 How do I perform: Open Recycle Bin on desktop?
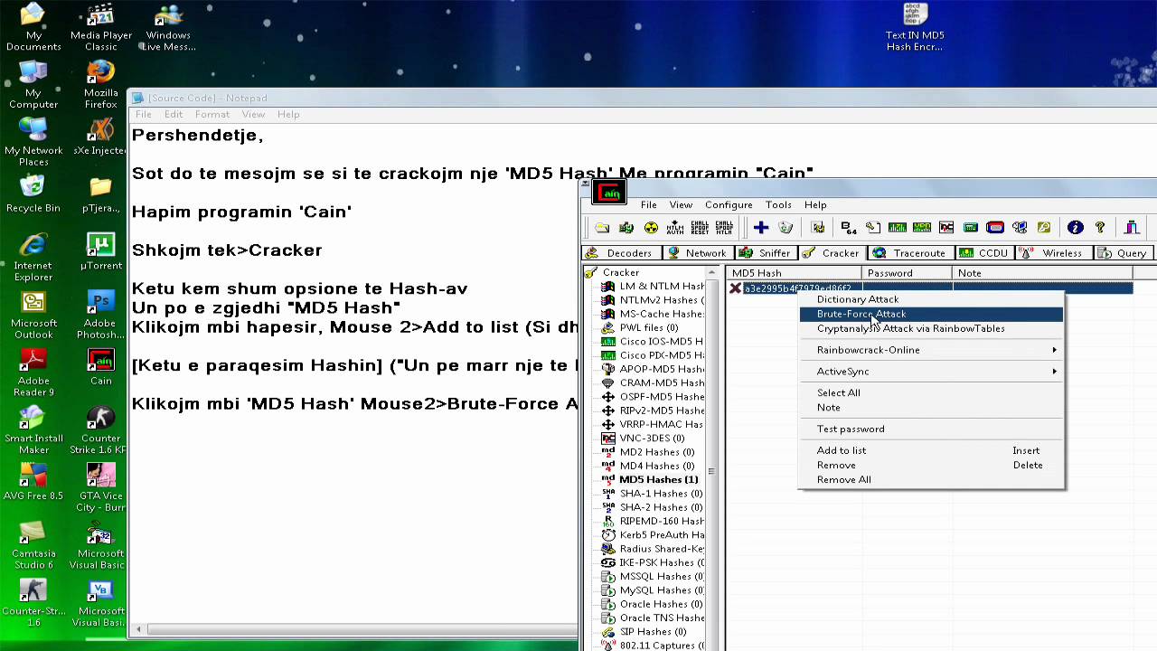tap(33, 193)
